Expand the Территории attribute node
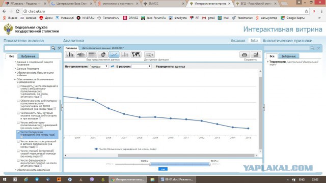 click(x=268, y=62)
